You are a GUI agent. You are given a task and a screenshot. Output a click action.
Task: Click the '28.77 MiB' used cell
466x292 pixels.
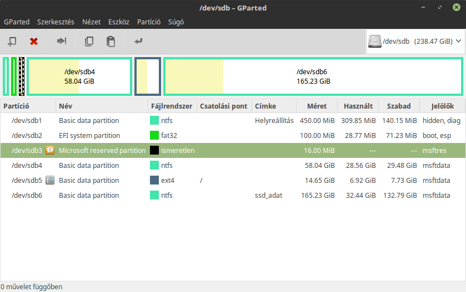[x=360, y=136]
